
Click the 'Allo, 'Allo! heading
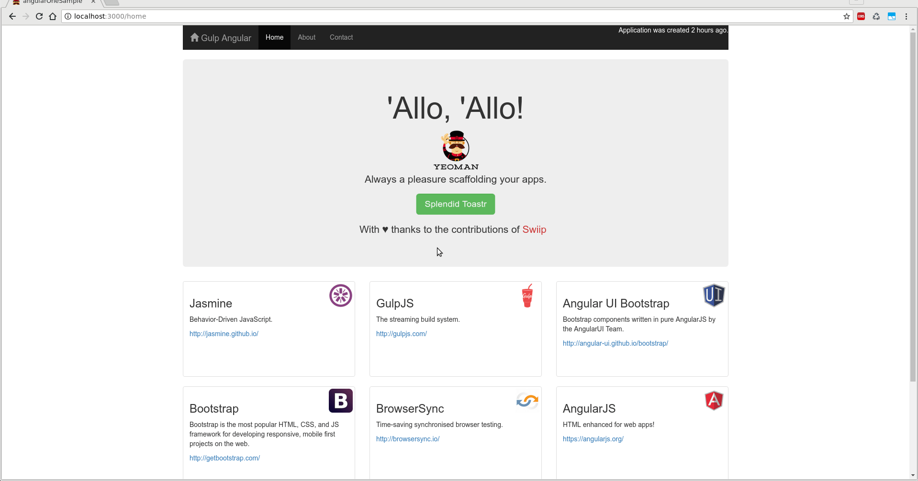click(x=456, y=108)
